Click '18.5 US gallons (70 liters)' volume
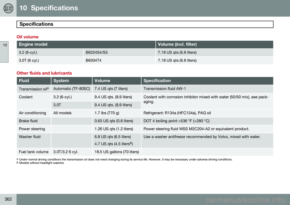This screenshot has height=205, width=290. (117, 152)
